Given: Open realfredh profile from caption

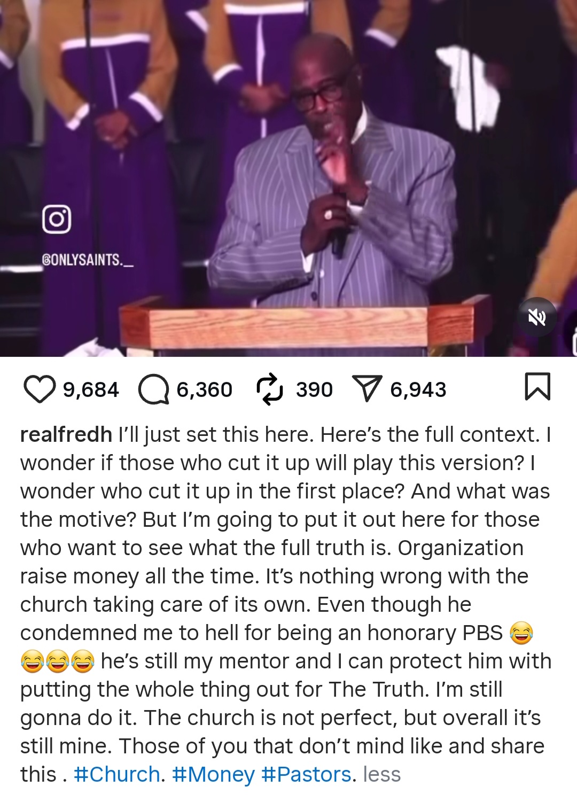Looking at the screenshot, I should tap(66, 434).
